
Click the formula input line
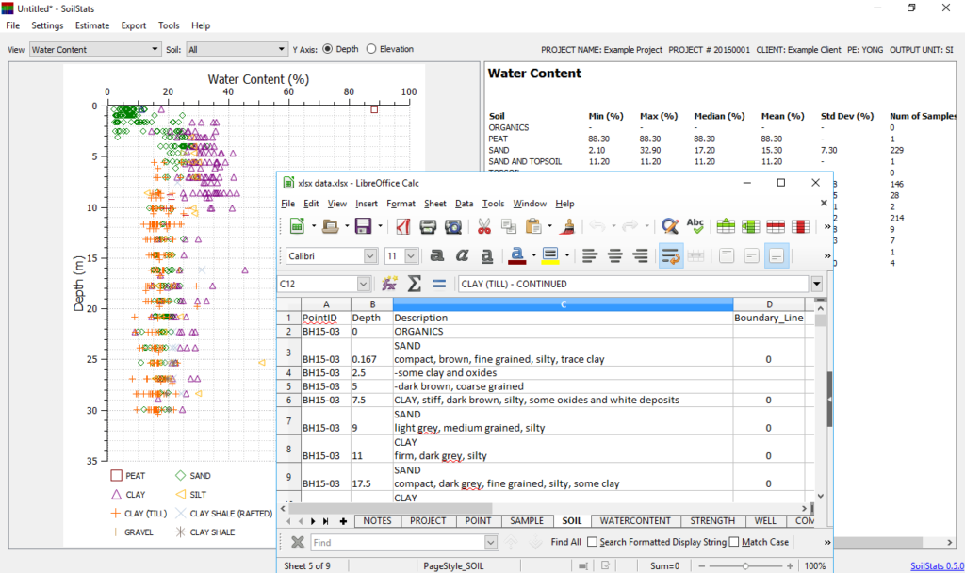point(633,284)
